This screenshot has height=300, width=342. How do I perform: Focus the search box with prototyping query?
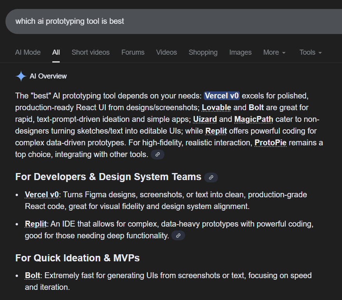tap(174, 21)
